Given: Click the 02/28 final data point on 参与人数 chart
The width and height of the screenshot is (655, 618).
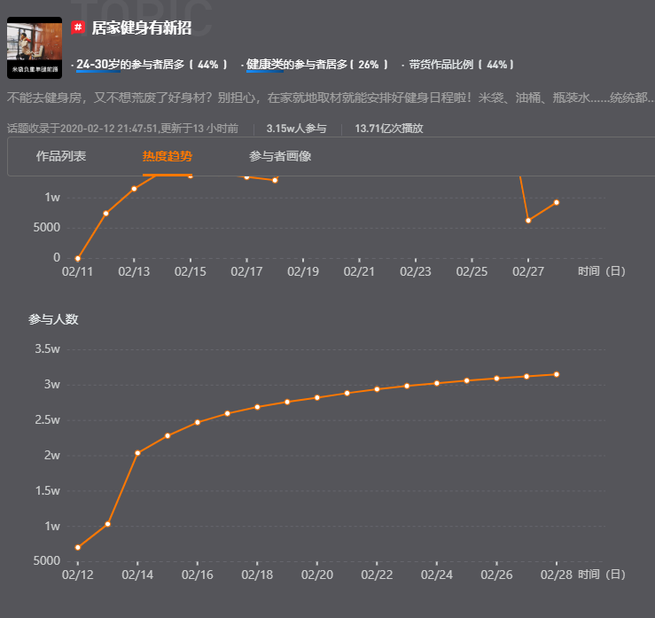Looking at the screenshot, I should click(557, 374).
